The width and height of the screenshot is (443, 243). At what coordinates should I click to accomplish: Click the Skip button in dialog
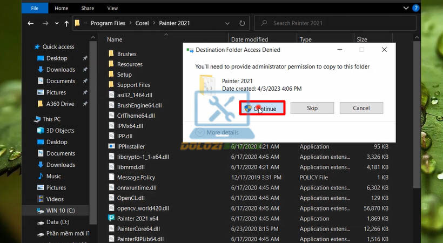[x=312, y=108]
